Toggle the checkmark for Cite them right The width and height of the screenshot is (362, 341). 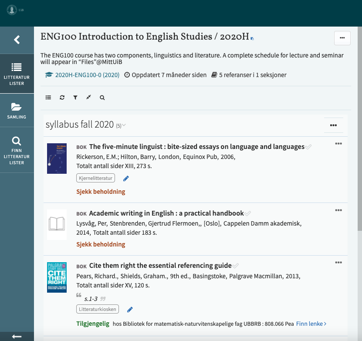tap(236, 266)
